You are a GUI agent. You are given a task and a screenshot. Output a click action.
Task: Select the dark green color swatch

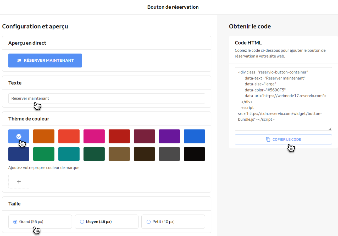[94, 154]
